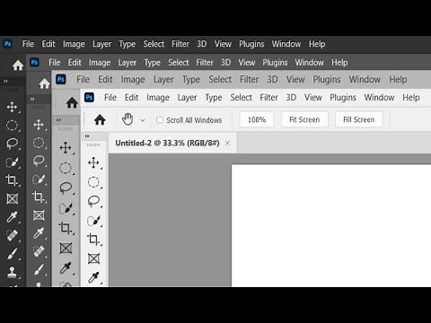This screenshot has height=323, width=431.
Task: Select the Crop tool in the light-theme toolbar
Action: (93, 240)
